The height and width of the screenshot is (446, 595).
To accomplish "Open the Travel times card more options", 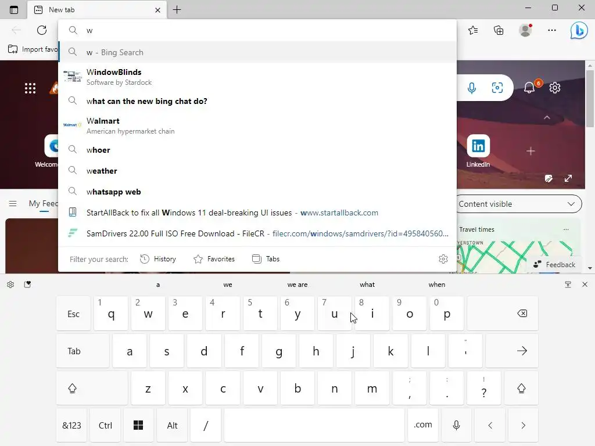I will 566,229.
